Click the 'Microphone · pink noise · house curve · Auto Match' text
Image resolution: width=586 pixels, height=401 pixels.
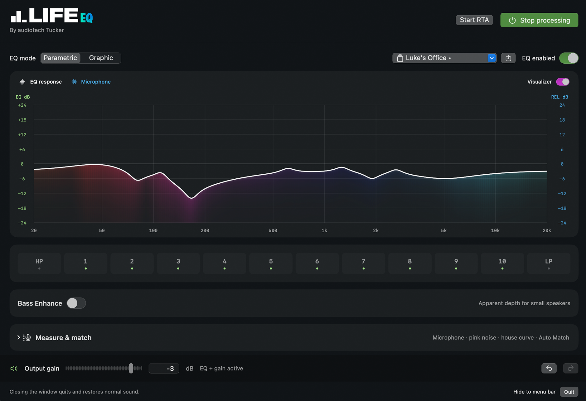coord(501,338)
